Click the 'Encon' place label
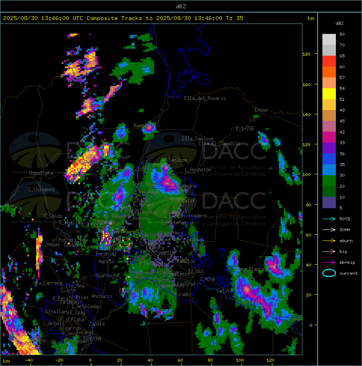Viewport: 362px width, 366px height. click(261, 110)
